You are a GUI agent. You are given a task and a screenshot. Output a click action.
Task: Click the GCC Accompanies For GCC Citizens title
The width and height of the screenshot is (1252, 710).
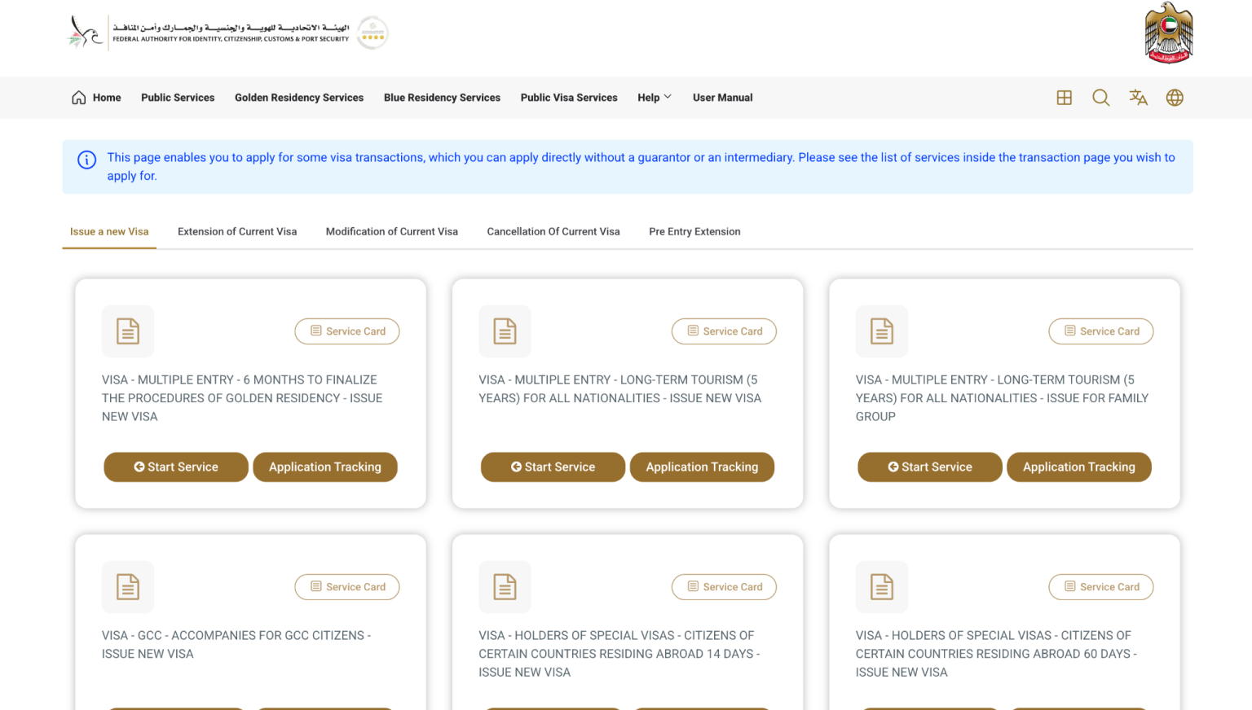click(236, 645)
